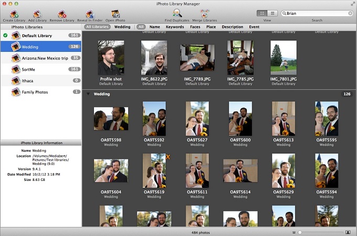The image size is (357, 236).
Task: Select the OA9T5598 wedding photo
Action: click(x=111, y=119)
